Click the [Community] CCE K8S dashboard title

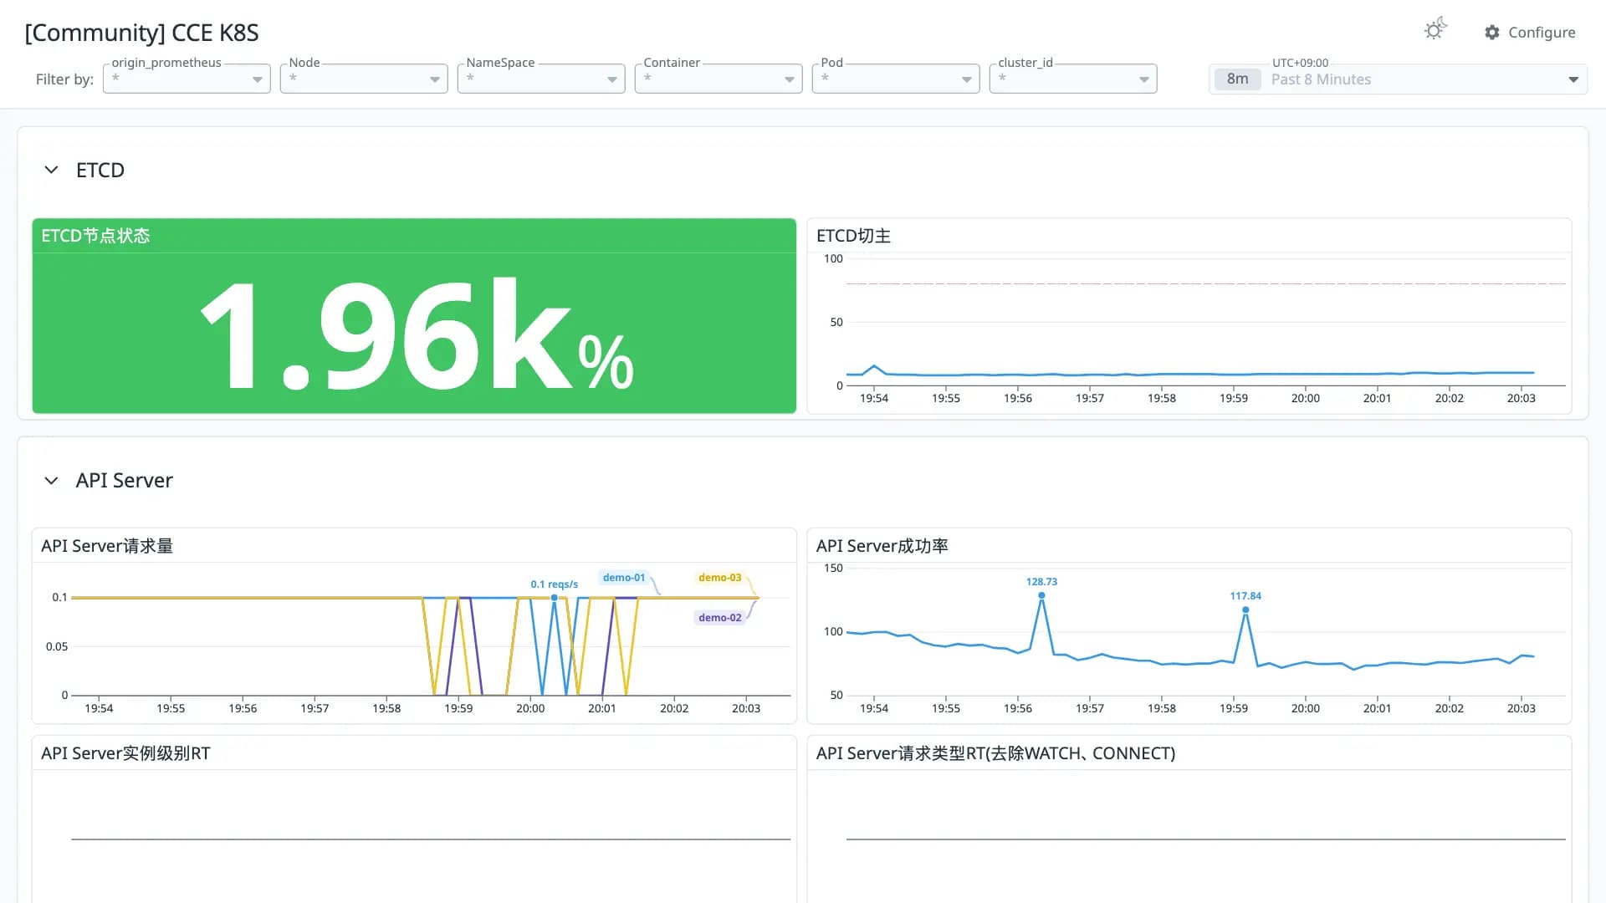tap(141, 33)
